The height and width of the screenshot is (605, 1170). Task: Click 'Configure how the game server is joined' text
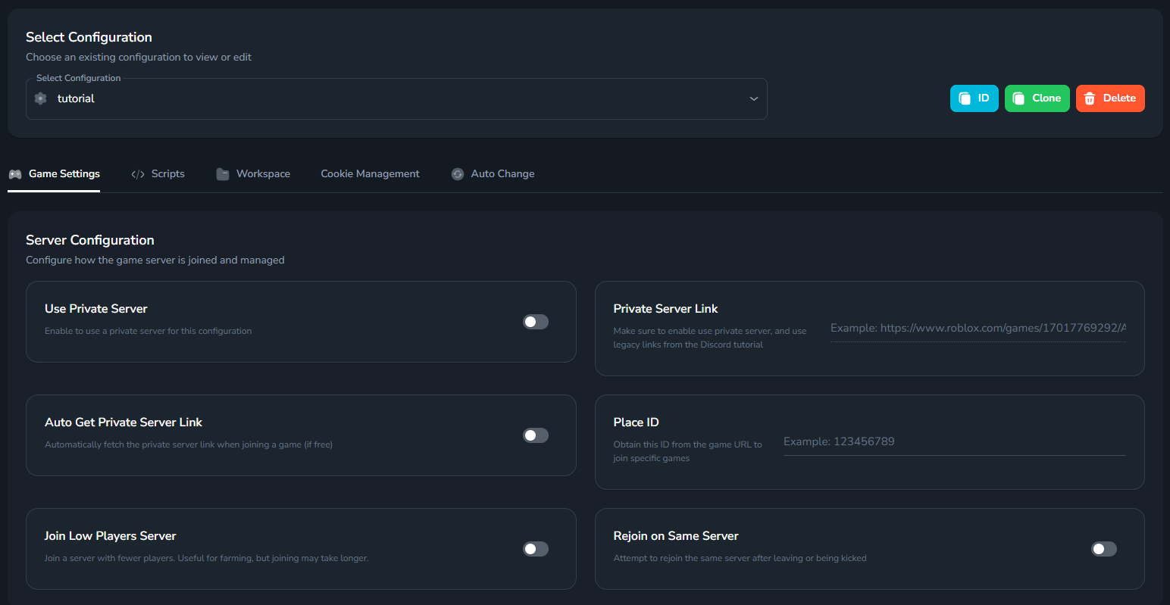click(155, 260)
